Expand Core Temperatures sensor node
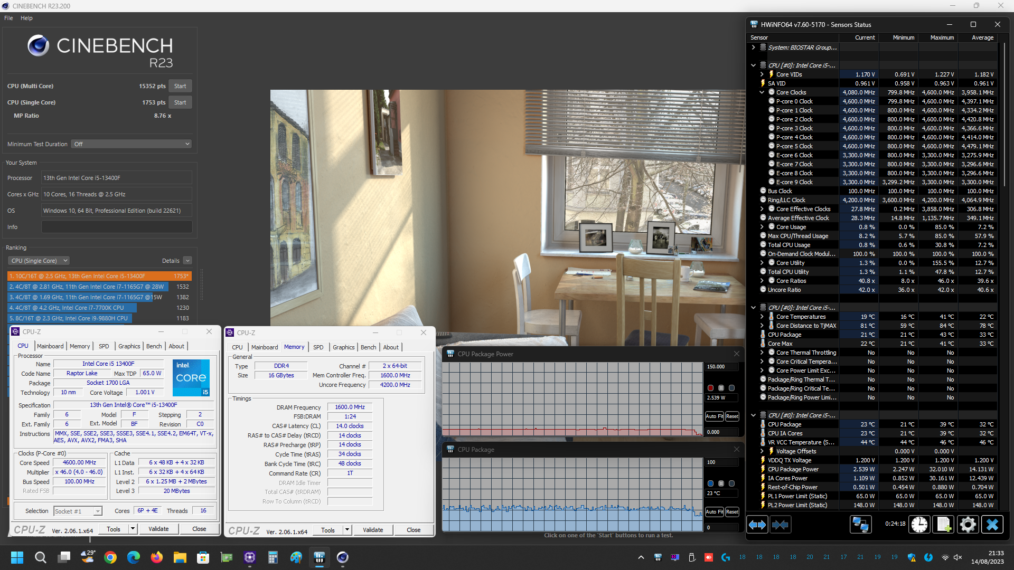Viewport: 1014px width, 570px height. coord(762,317)
